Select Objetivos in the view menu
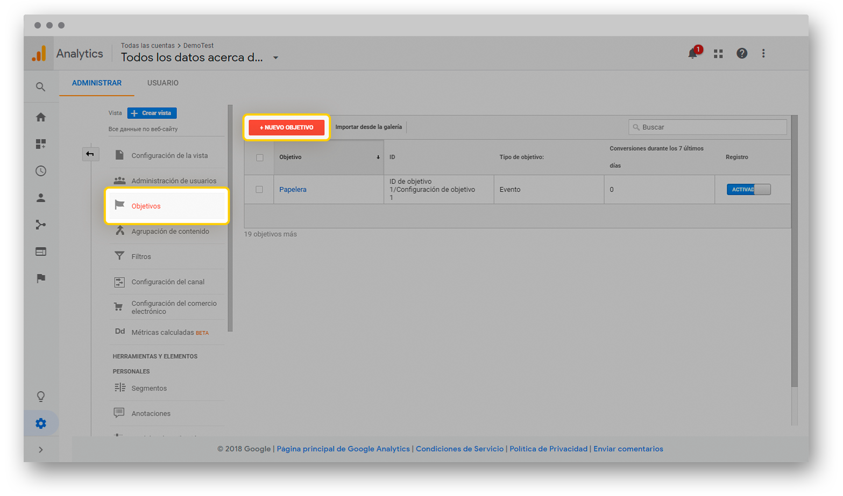This screenshot has height=496, width=843. coord(167,206)
